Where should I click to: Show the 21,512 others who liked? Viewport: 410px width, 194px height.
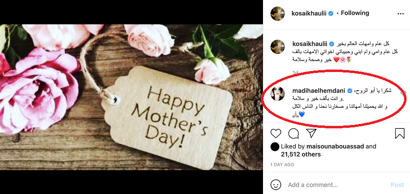[x=301, y=154]
